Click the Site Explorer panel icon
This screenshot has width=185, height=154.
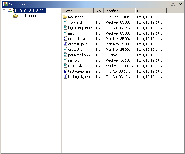(5, 4)
